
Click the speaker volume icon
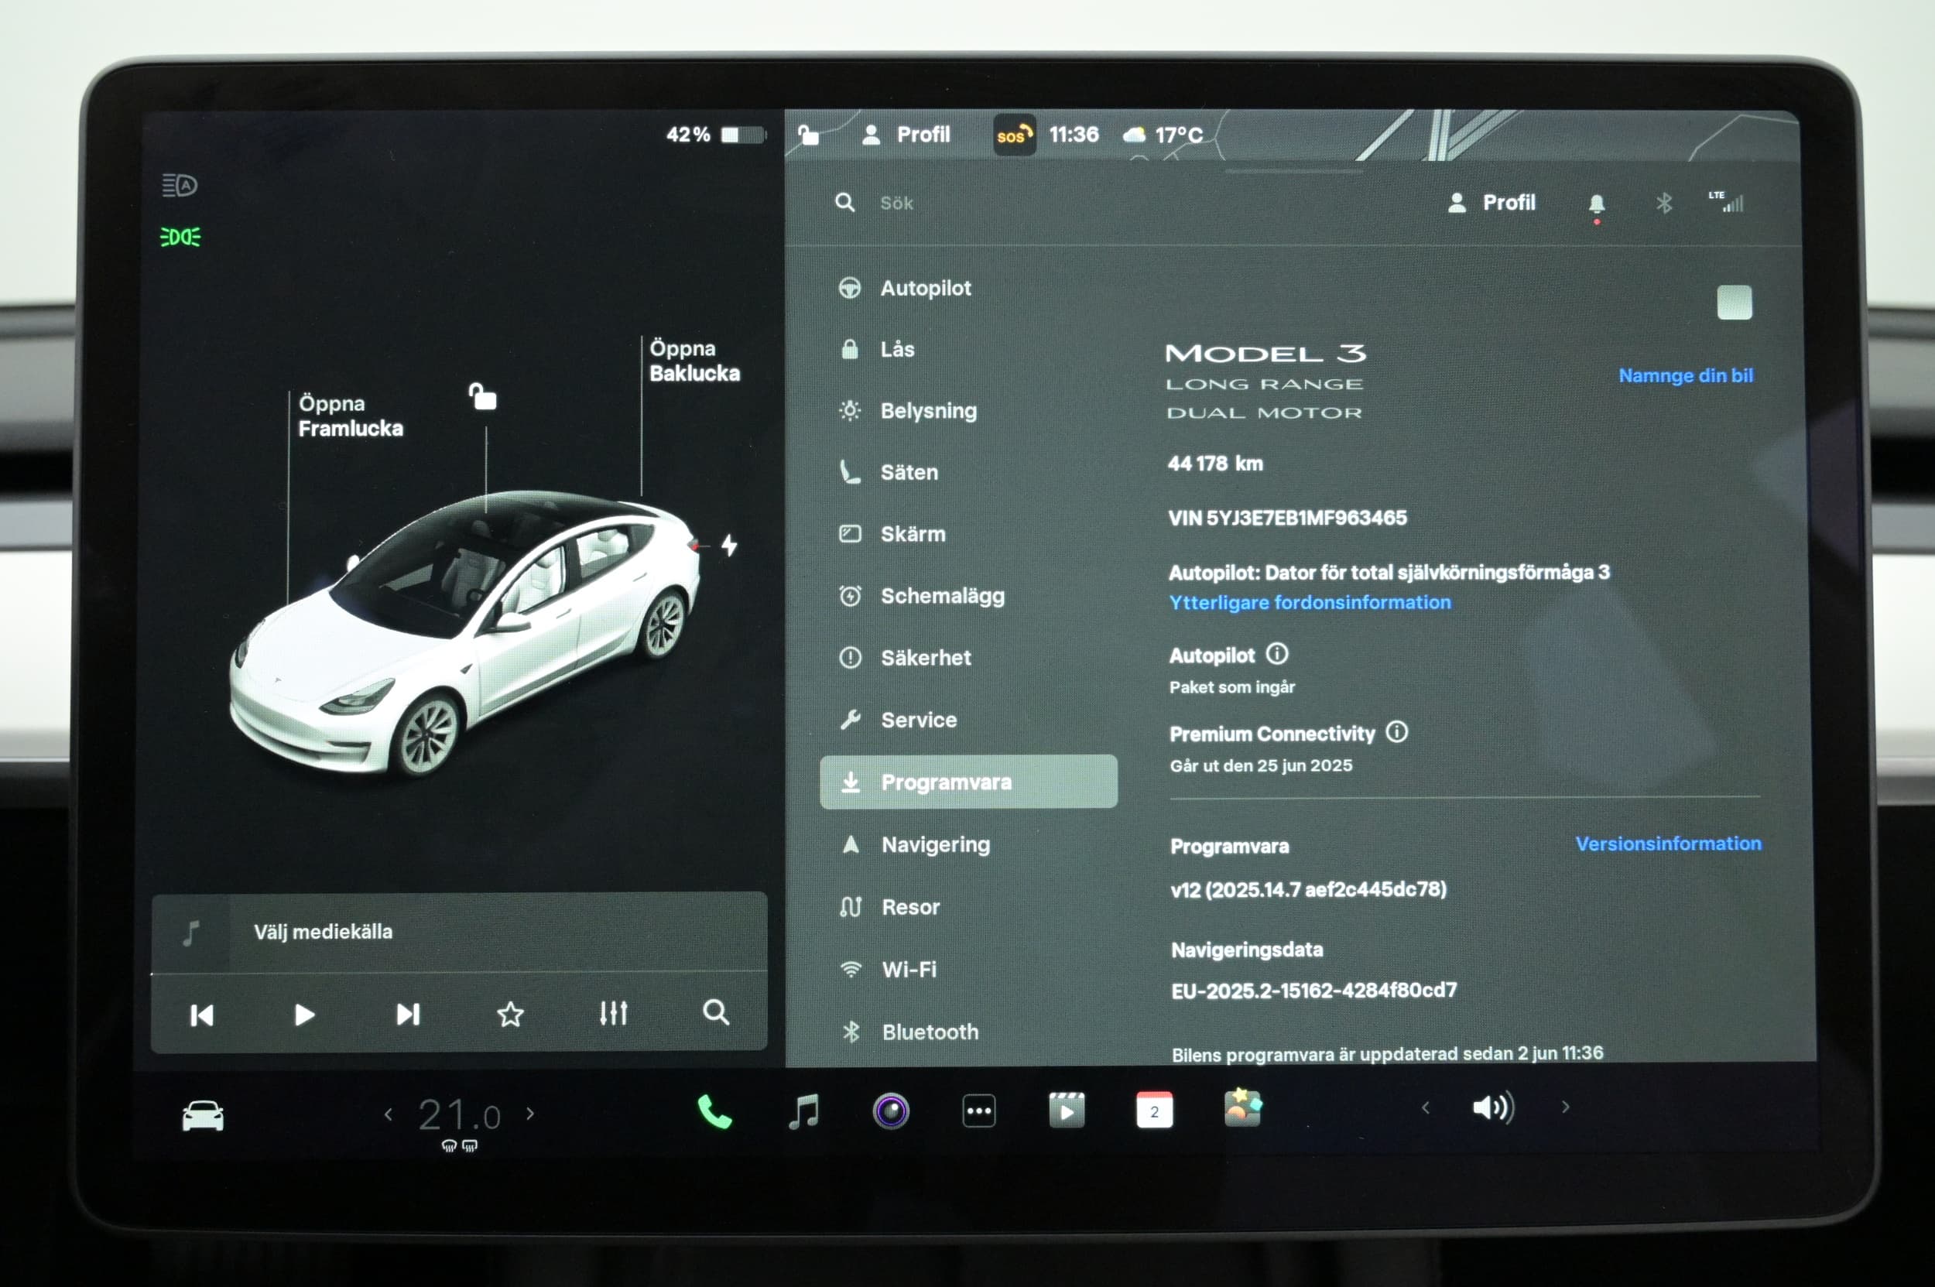[x=1493, y=1107]
